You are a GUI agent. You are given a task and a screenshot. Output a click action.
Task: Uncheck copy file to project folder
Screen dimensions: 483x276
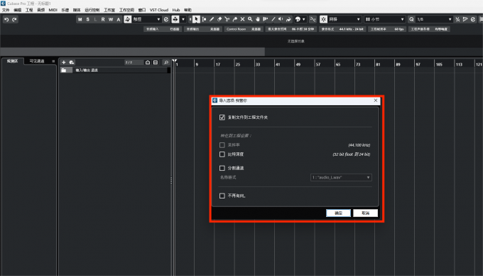(222, 117)
